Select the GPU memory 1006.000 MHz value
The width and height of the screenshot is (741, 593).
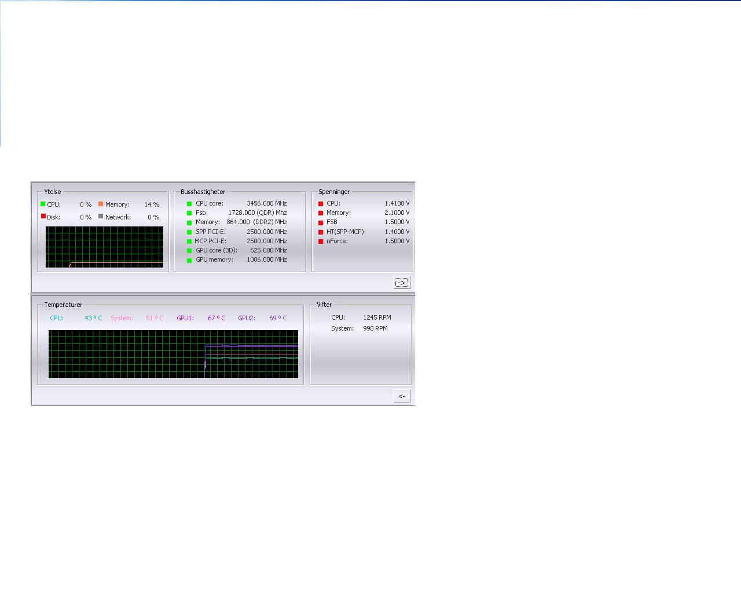[x=267, y=259]
